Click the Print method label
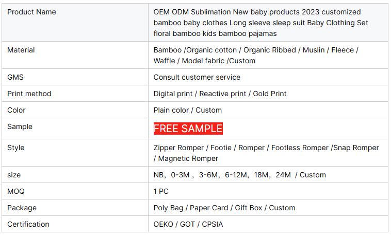Viewport: 391px width, 237px height. point(29,94)
